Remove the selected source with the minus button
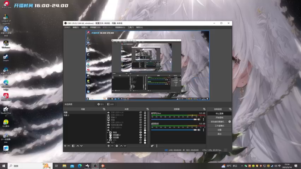 [x=112, y=146]
